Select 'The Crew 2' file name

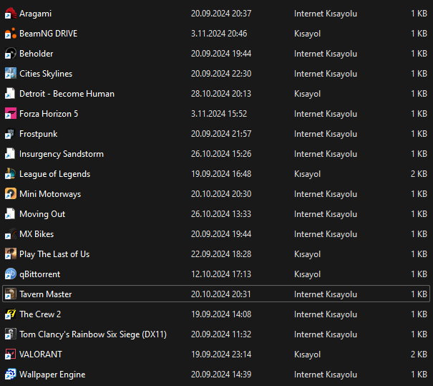point(40,314)
